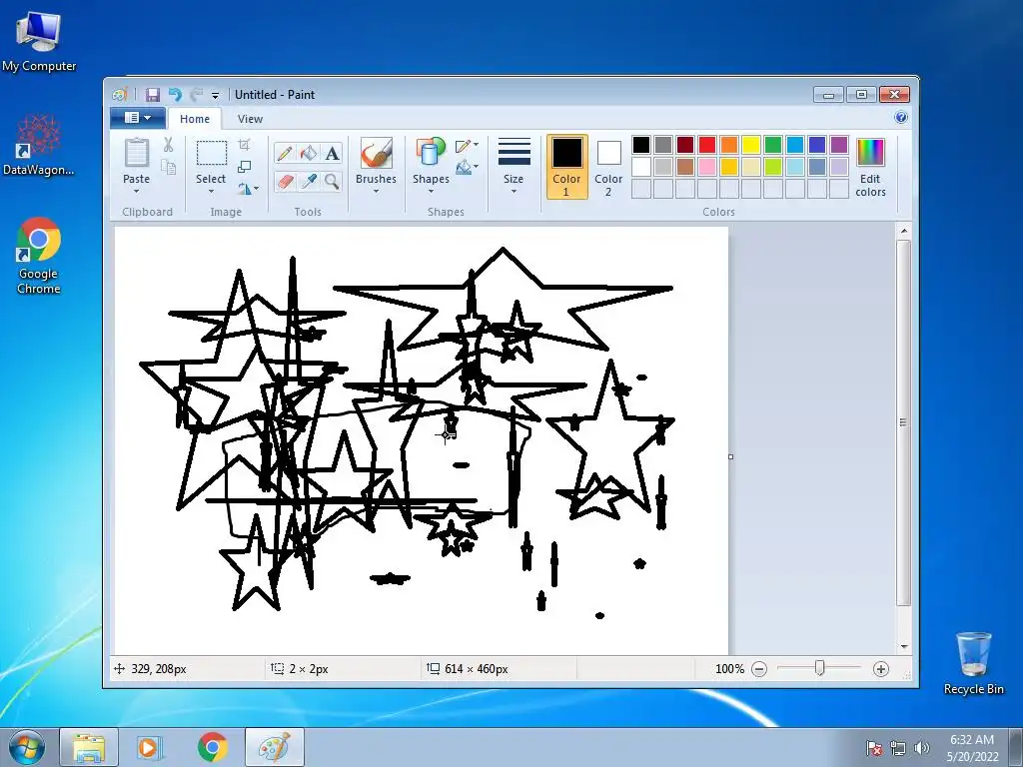Choose the red color swatch
This screenshot has width=1023, height=767.
click(707, 144)
